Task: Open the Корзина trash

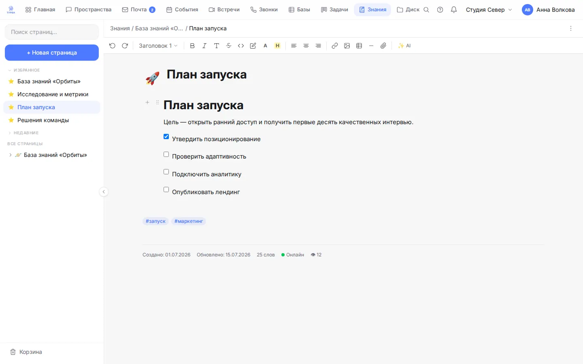Action: (x=26, y=352)
